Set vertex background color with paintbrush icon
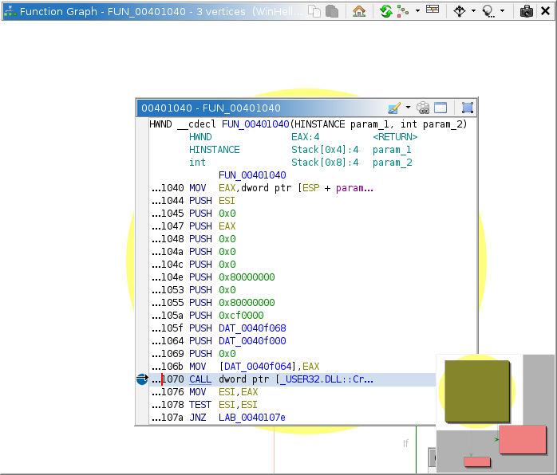The width and height of the screenshot is (557, 475). point(393,108)
